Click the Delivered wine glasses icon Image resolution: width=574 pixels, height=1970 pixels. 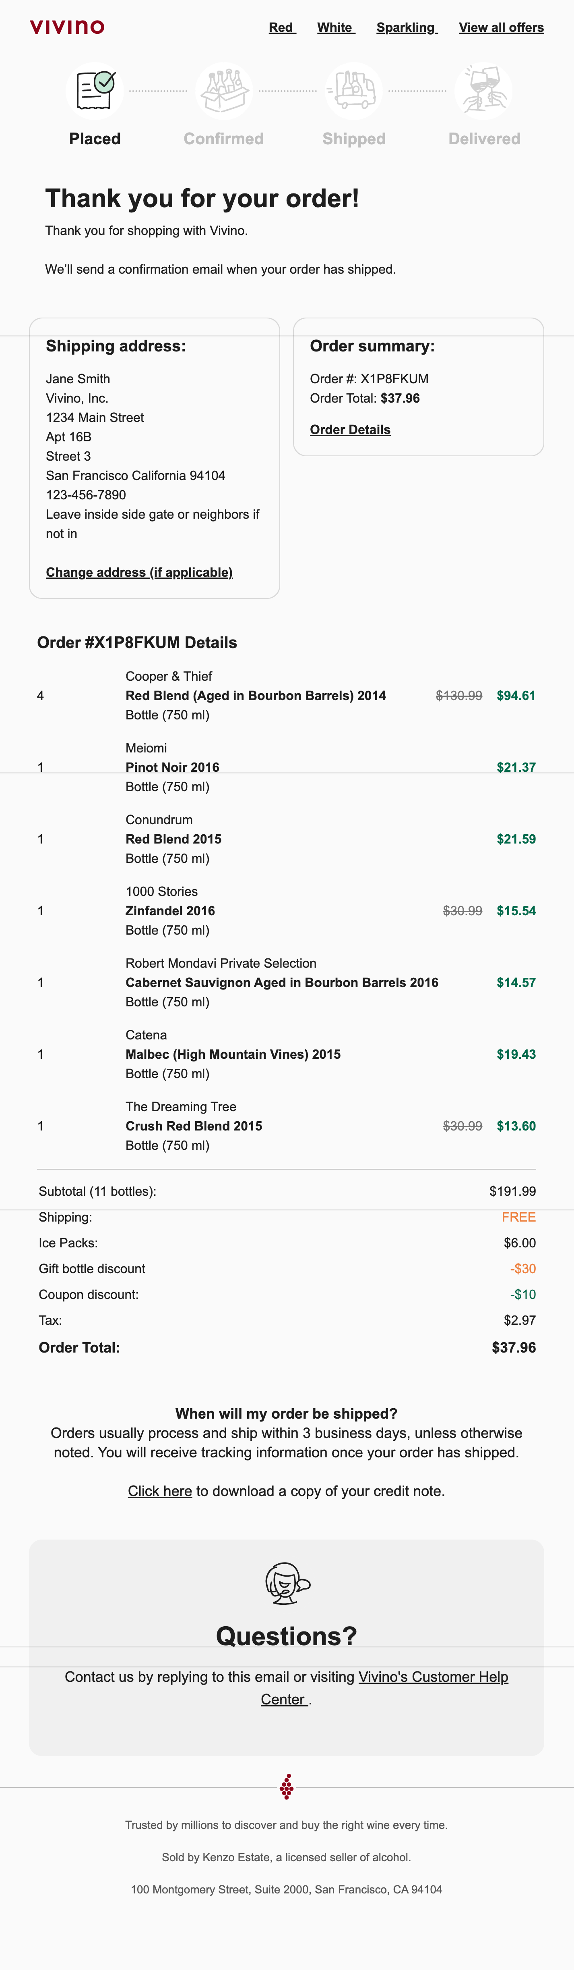pos(483,91)
